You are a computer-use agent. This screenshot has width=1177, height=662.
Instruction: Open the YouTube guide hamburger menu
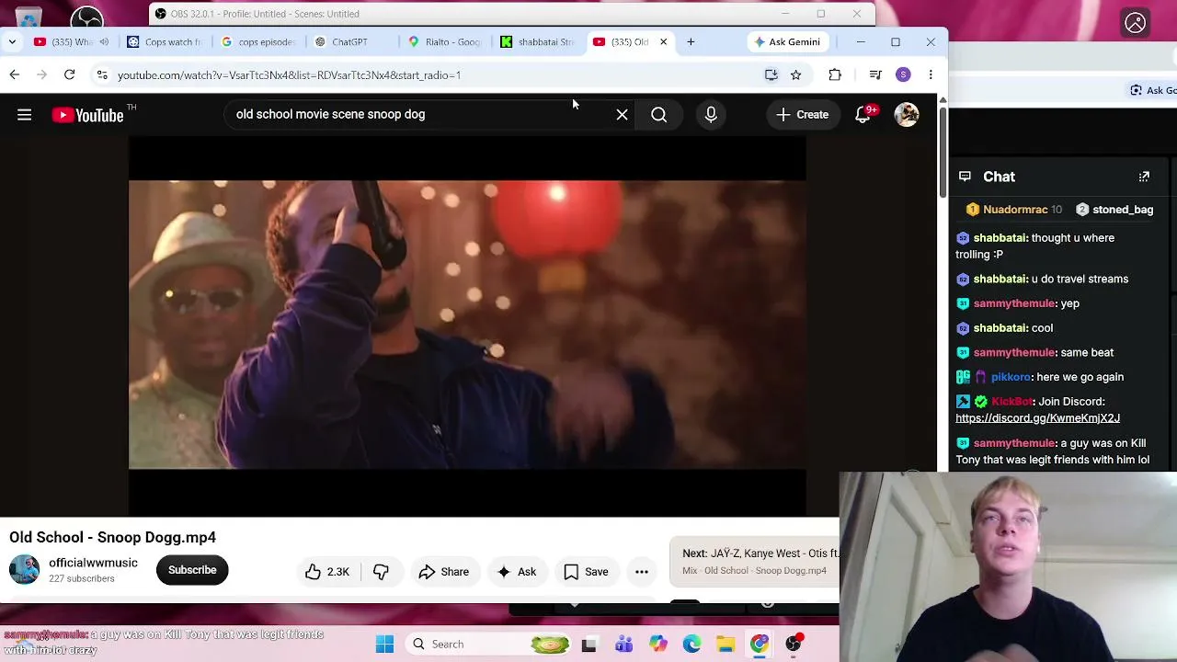point(25,115)
